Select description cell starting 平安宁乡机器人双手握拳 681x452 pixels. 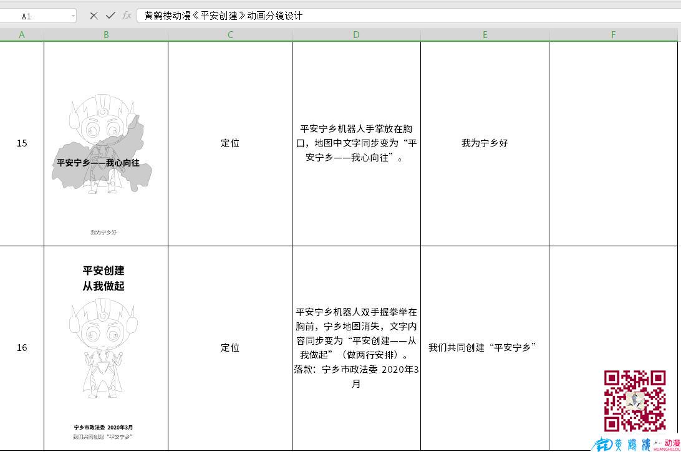click(356, 348)
